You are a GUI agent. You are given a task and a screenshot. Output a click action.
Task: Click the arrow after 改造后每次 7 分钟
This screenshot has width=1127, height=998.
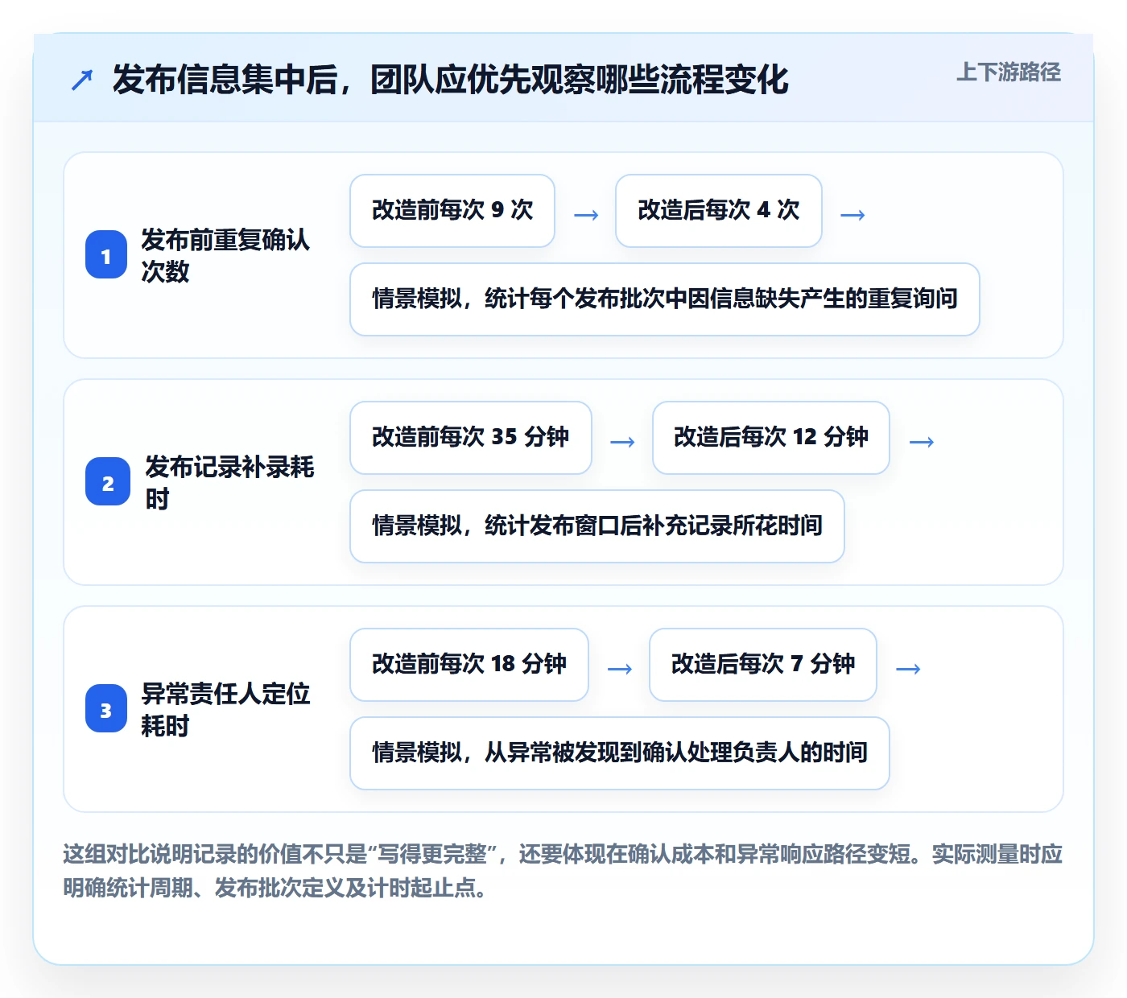[x=908, y=669]
